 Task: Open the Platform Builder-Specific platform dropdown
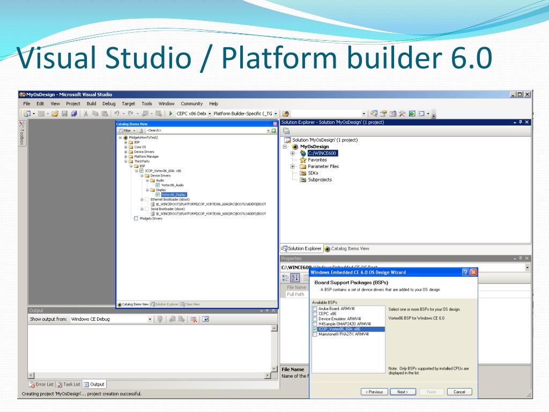(276, 114)
